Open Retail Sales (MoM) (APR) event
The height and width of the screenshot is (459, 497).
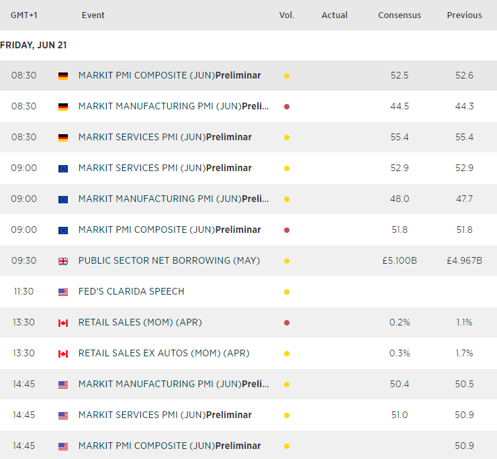[140, 323]
